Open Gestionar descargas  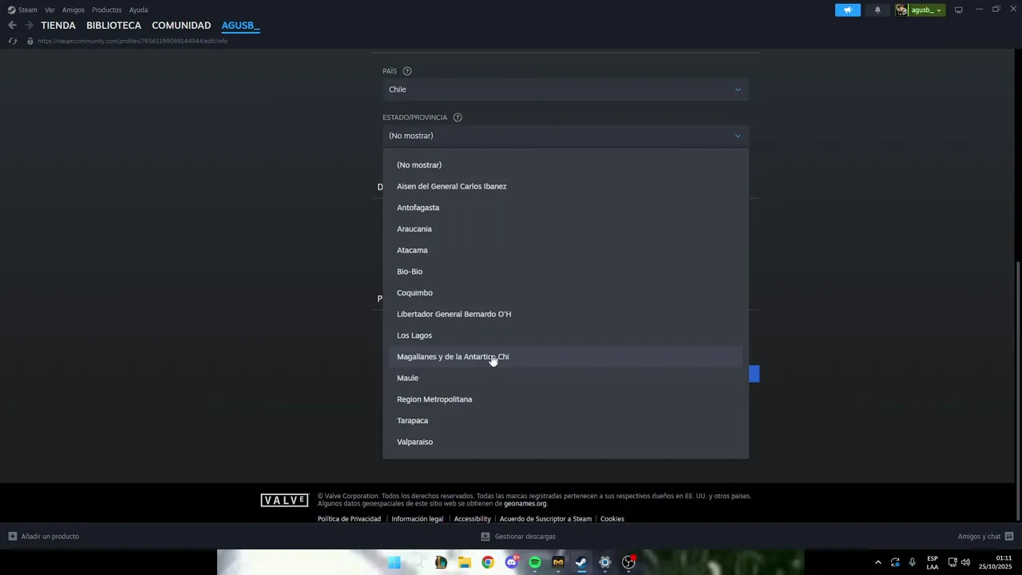(518, 537)
